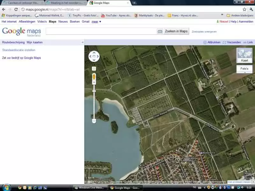Pan the map right with the arrow
The image size is (255, 191).
click(x=98, y=56)
